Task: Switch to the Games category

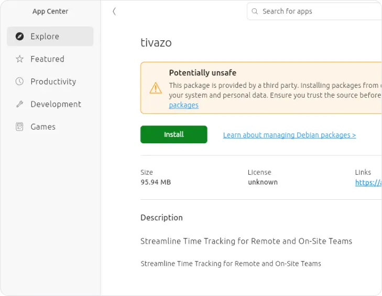Action: click(x=50, y=127)
